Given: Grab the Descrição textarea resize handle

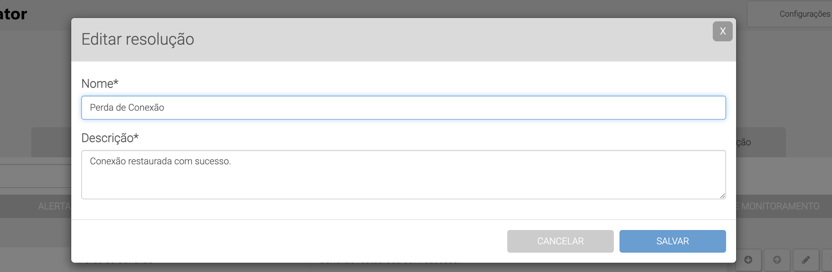Looking at the screenshot, I should tap(722, 196).
